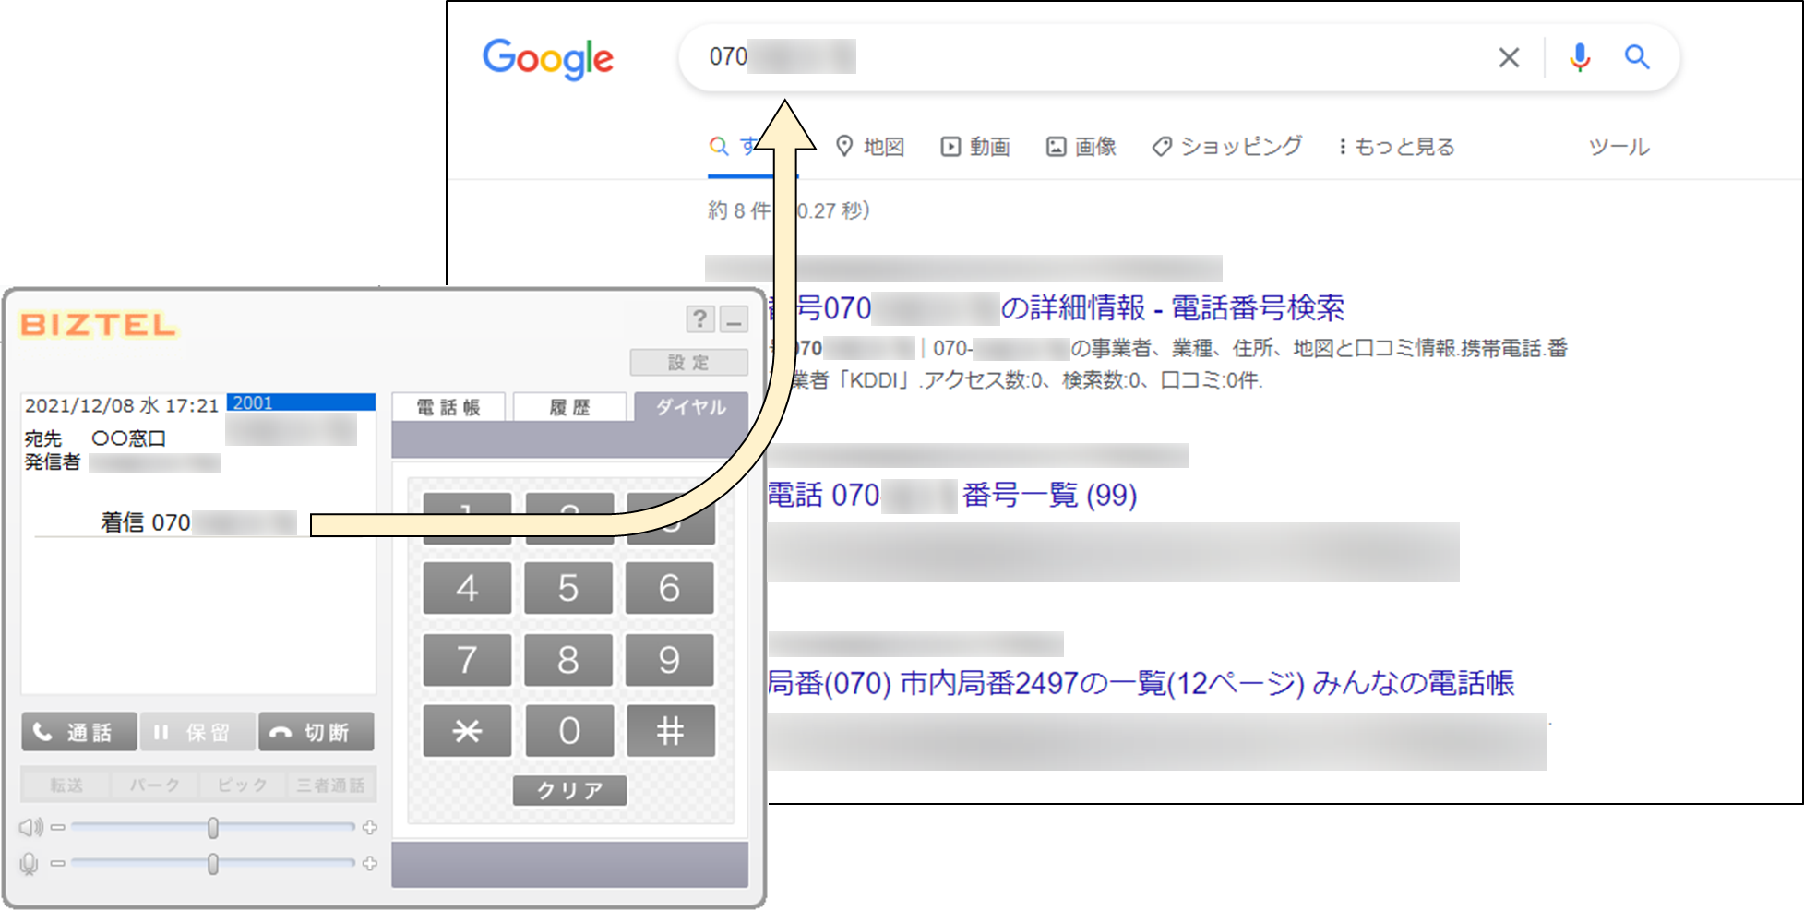Screen dimensions: 1804x911
Task: Switch to the 電話帳 tab
Action: (448, 407)
